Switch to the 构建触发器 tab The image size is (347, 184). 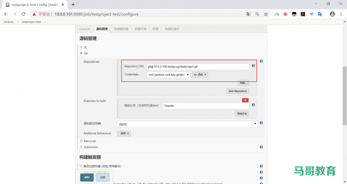point(121,29)
